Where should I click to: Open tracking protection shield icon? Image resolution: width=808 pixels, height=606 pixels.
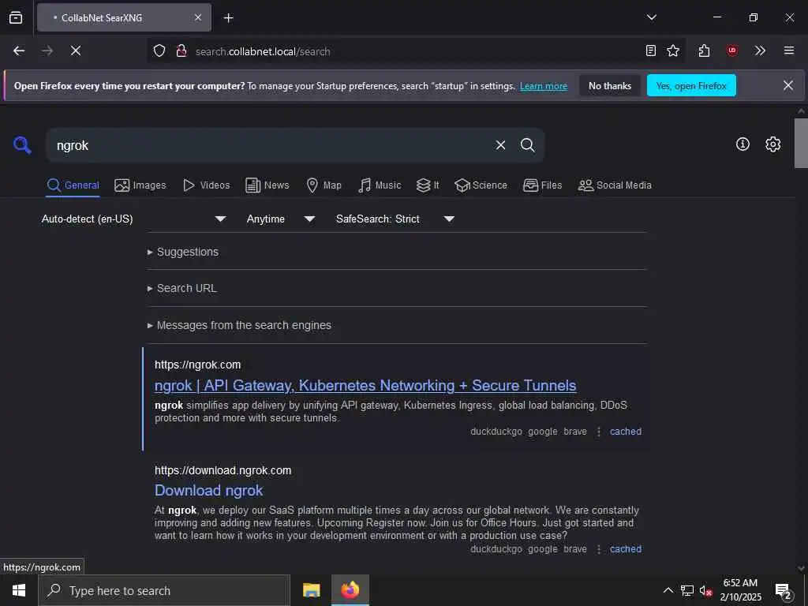click(159, 51)
